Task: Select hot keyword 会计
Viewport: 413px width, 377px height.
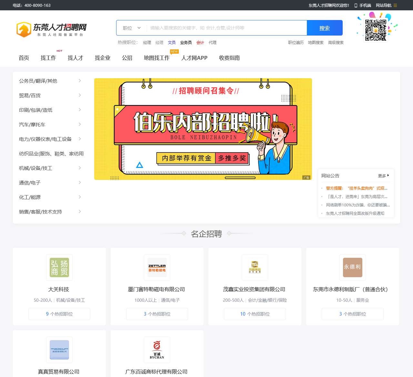Action: pos(200,42)
